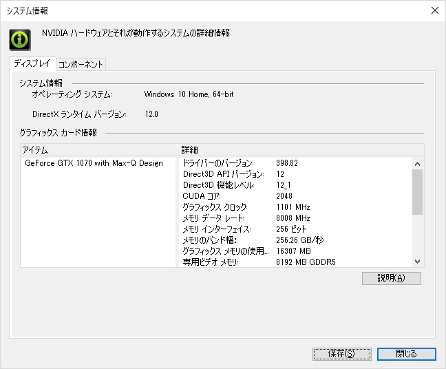The image size is (446, 369).
Task: Select the ディスプレイ tab
Action: (32, 63)
